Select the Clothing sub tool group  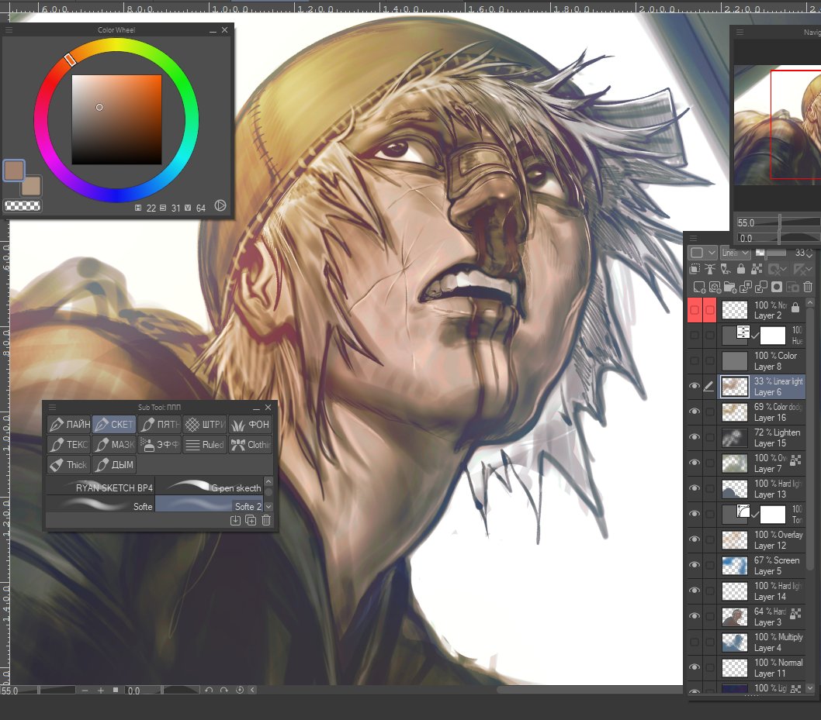click(251, 444)
